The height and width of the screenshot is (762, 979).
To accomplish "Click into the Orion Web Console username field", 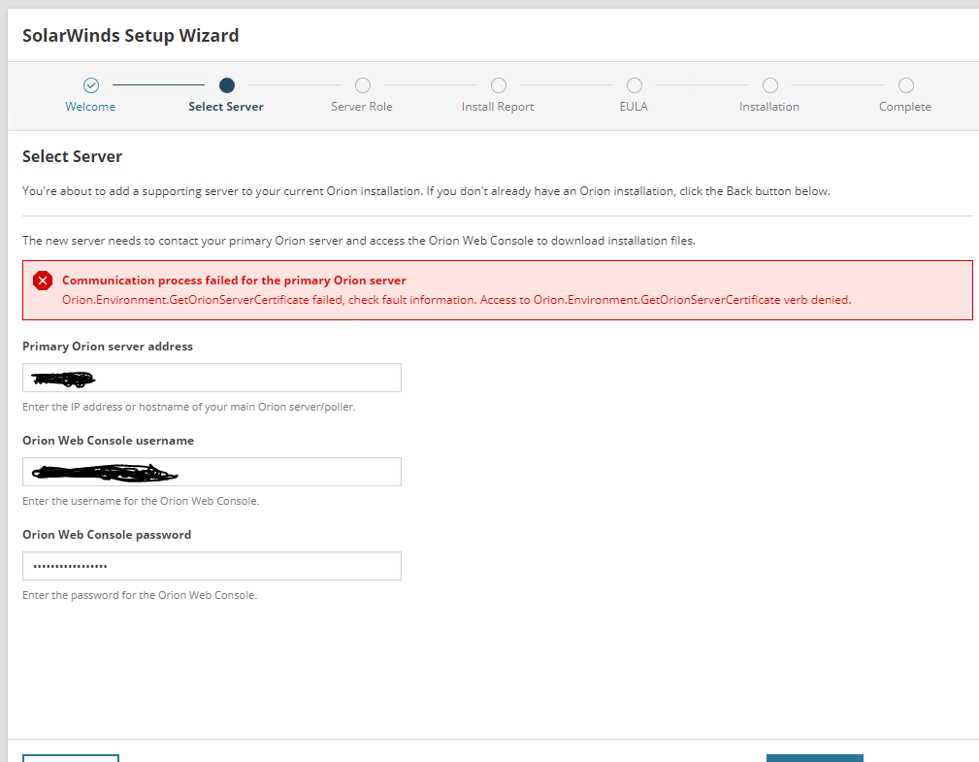I will click(212, 472).
